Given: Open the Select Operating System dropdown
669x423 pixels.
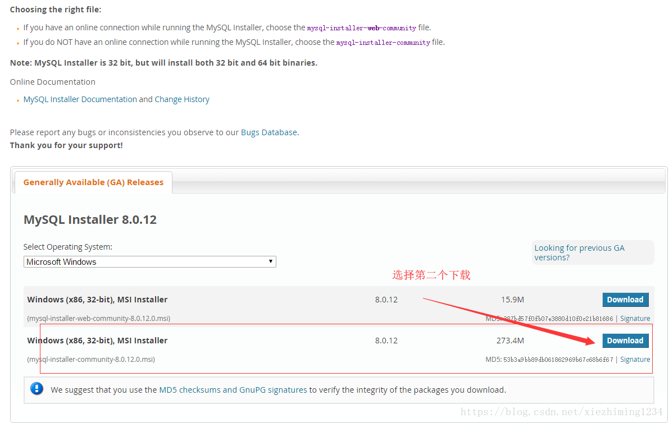Looking at the screenshot, I should [149, 262].
